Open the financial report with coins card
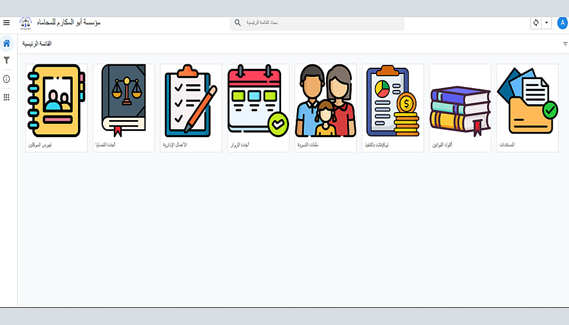569x325 pixels. click(393, 108)
